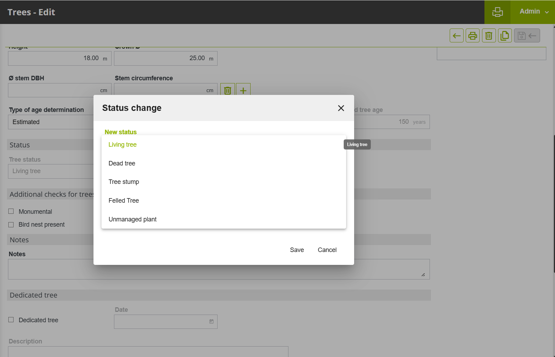This screenshot has width=555, height=357.
Task: Select Unmanaged plant status option
Action: pos(132,219)
